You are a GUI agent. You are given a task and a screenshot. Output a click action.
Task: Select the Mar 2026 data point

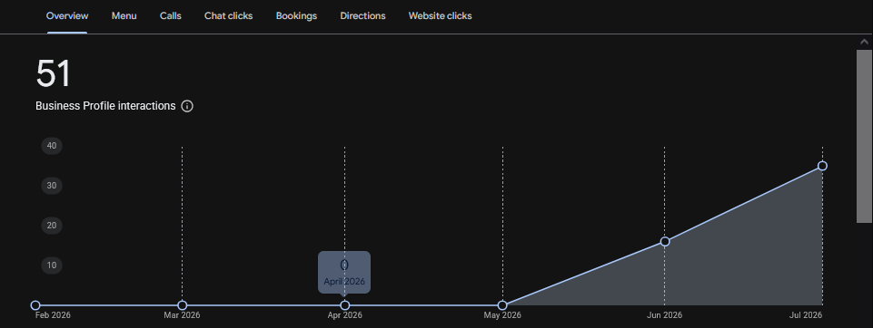pyautogui.click(x=182, y=305)
